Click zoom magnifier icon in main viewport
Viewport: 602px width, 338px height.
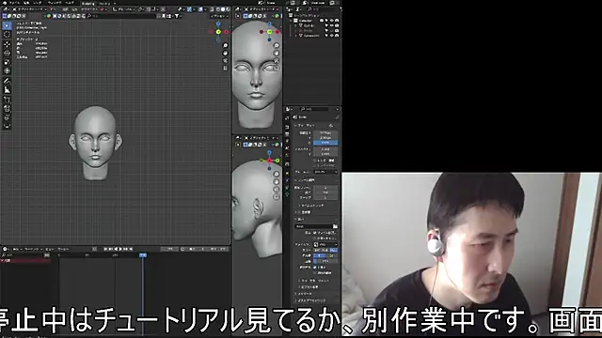pos(226,46)
